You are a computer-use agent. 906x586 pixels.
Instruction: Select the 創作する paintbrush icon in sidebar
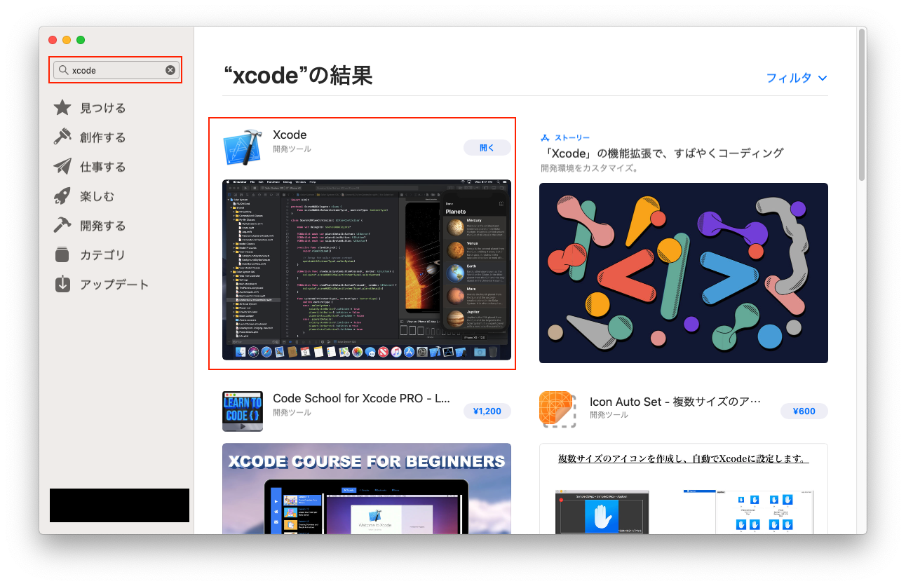point(62,137)
